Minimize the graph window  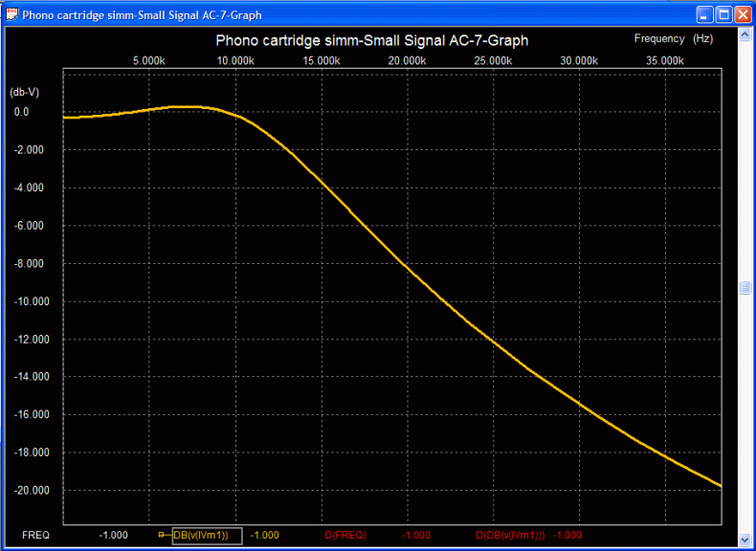[704, 14]
